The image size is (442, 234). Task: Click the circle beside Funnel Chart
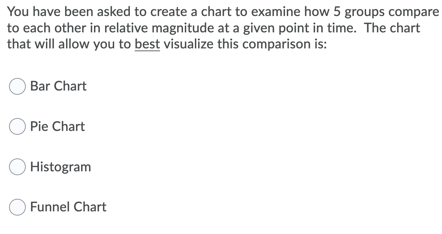click(x=17, y=206)
